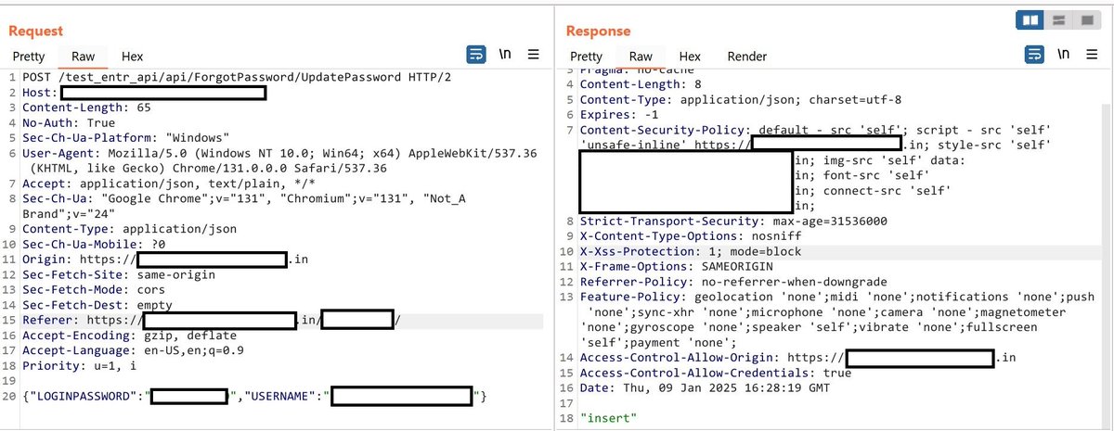Switch to the Request Pretty tab
The image size is (1114, 431).
click(29, 57)
